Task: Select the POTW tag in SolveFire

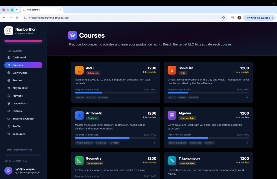Action: point(182,98)
